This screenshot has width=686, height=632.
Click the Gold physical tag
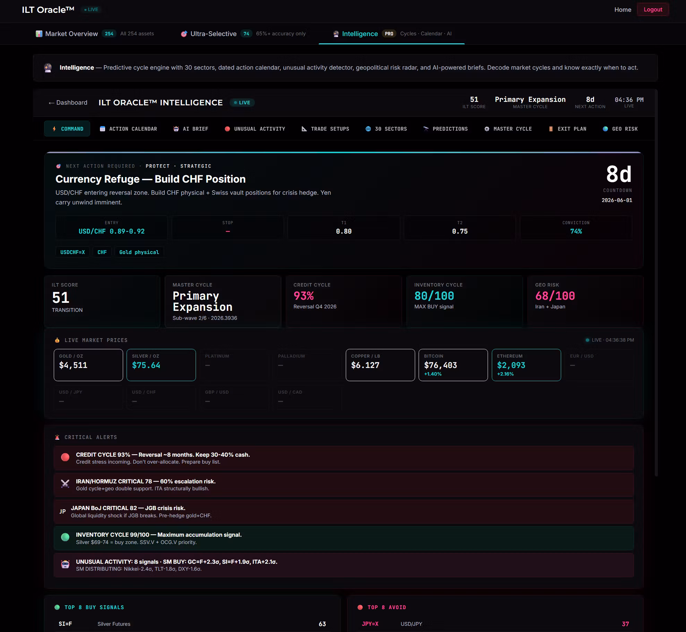click(139, 252)
